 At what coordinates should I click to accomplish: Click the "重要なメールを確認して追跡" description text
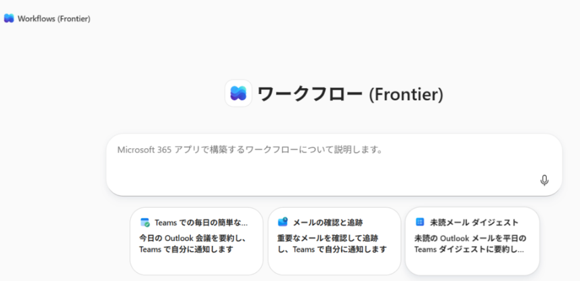328,238
